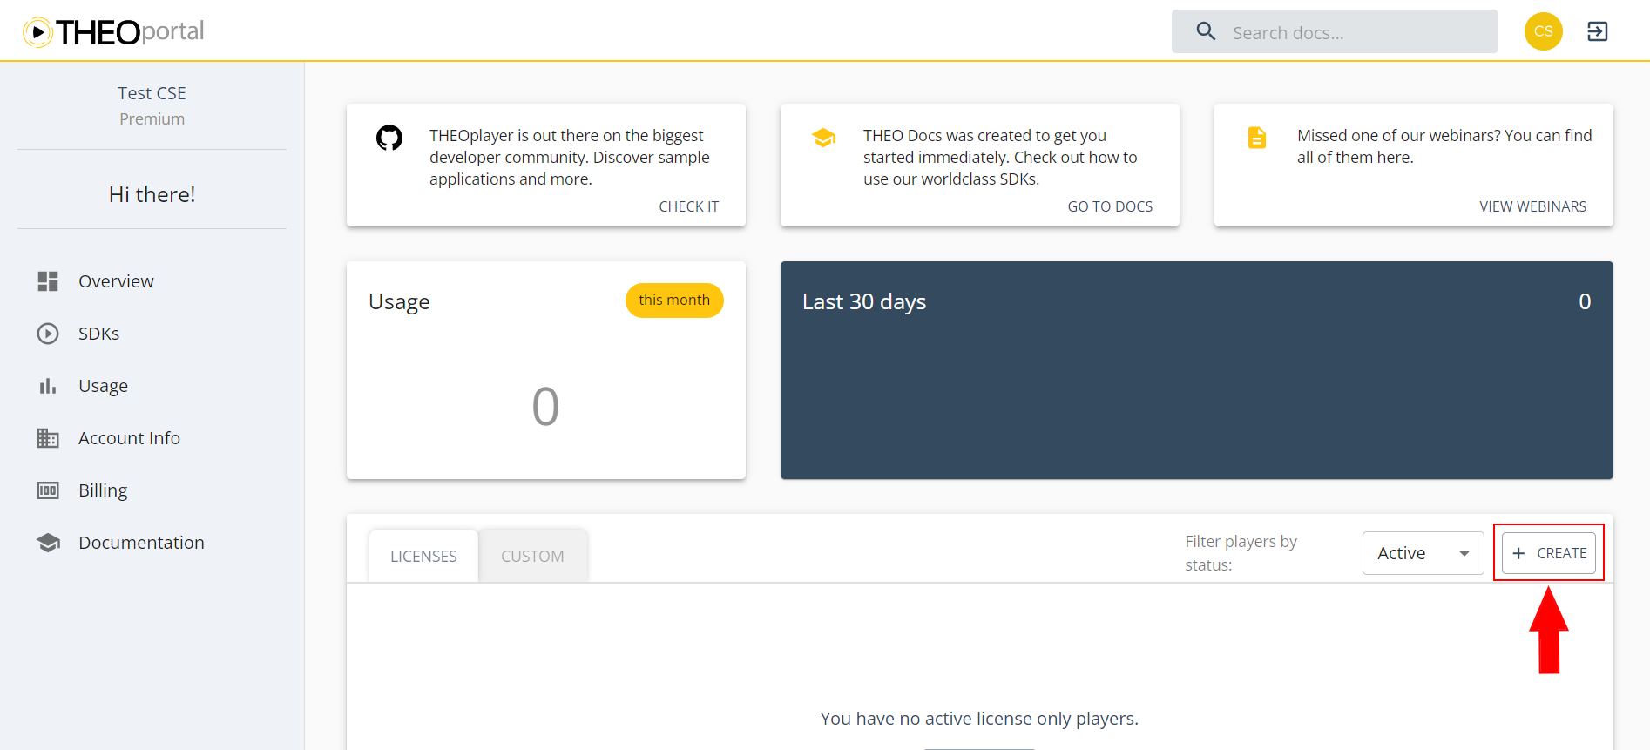The height and width of the screenshot is (750, 1650).
Task: Click the search magnifier icon
Action: tap(1206, 32)
